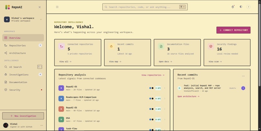This screenshot has height=131, width=261.
Task: Click the language dots on DSA row
Action: (151, 119)
